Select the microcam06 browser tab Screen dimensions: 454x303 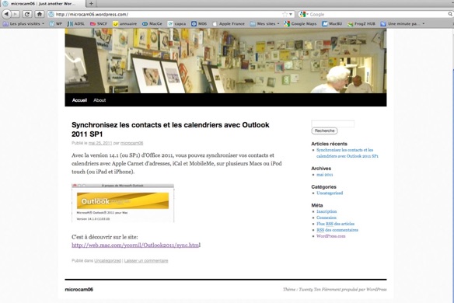pos(43,4)
